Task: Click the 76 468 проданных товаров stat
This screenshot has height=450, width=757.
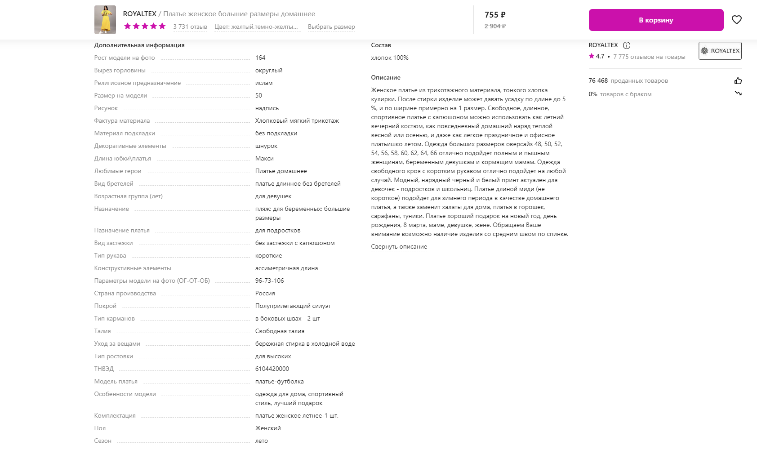Action: (628, 80)
